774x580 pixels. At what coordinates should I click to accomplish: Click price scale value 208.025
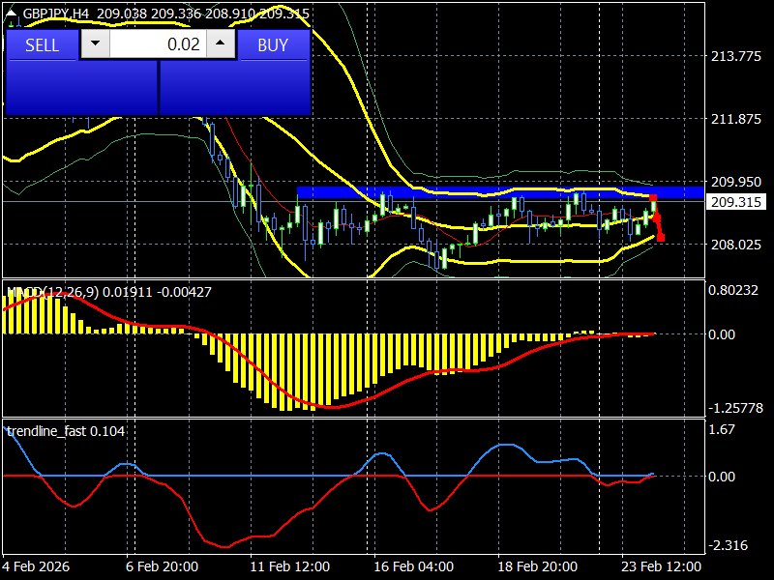pos(735,245)
